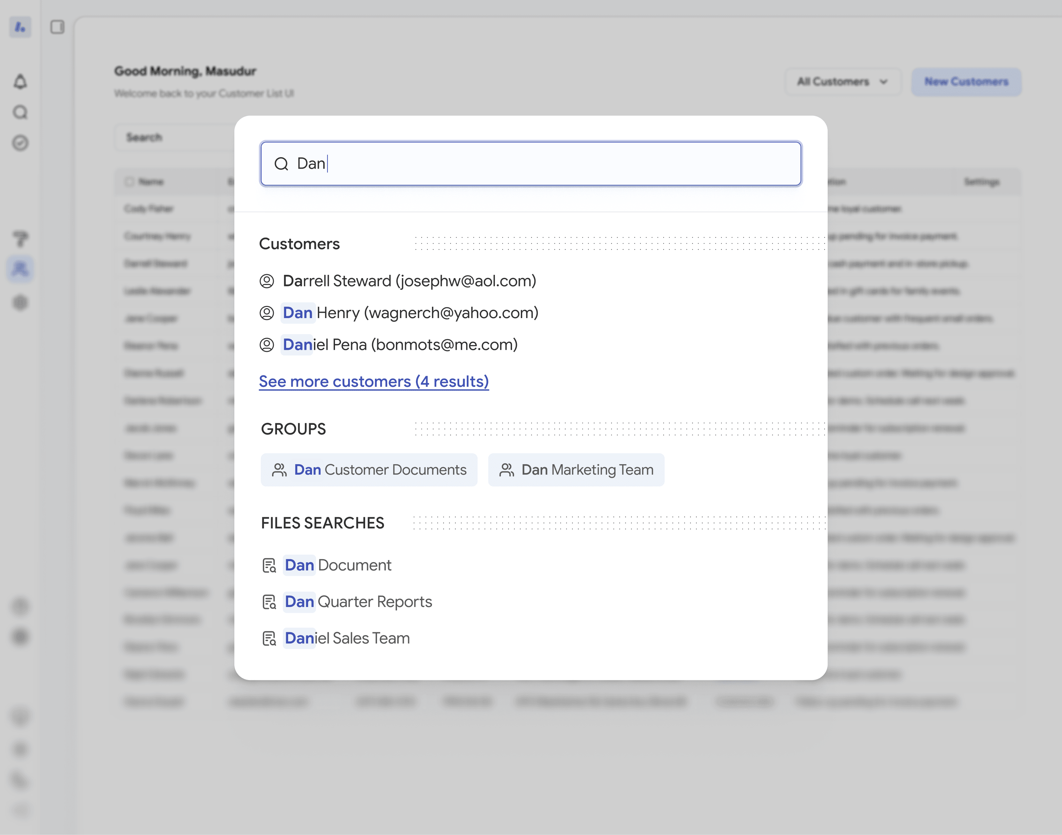
Task: Click the app logo icon top-left
Action: pyautogui.click(x=20, y=27)
